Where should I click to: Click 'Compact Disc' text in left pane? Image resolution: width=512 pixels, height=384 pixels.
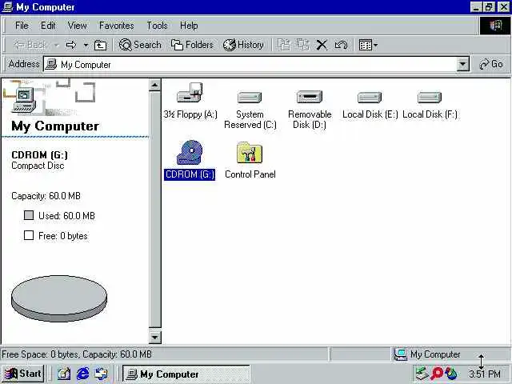(38, 166)
